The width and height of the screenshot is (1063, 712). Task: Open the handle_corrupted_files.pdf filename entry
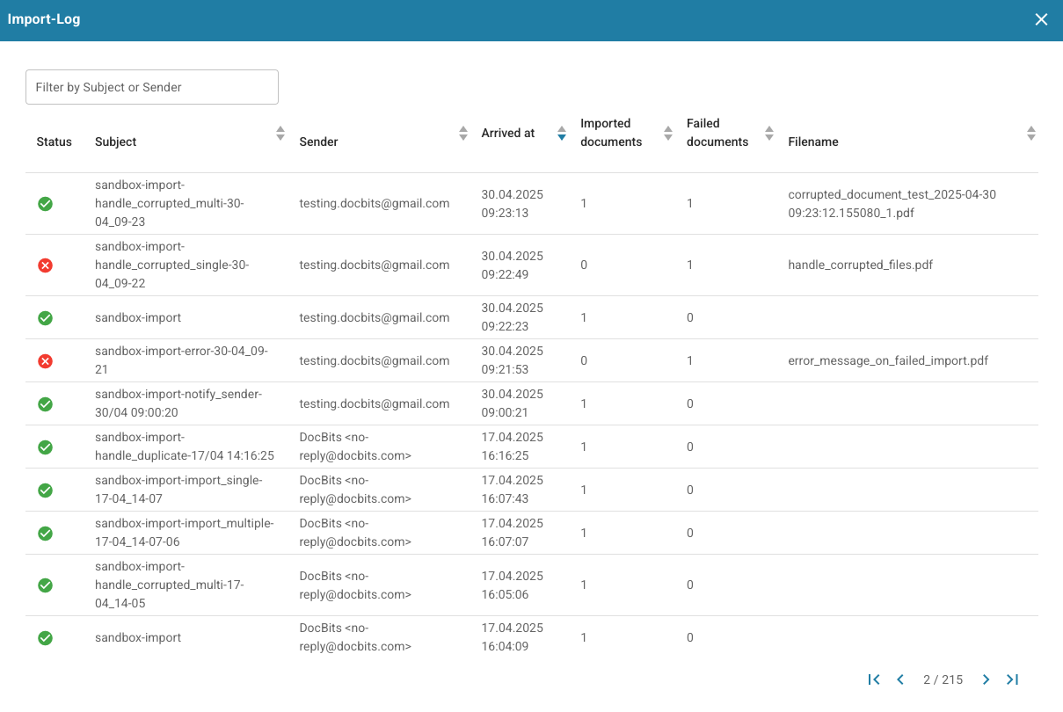pos(860,265)
